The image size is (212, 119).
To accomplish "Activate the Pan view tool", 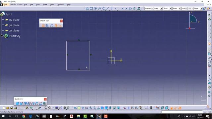I will pyautogui.click(x=83, y=108).
